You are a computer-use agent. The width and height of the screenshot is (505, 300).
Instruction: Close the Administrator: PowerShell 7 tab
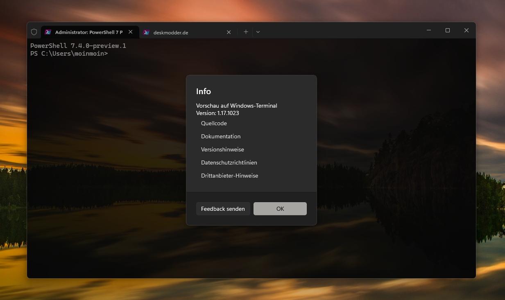pos(130,32)
